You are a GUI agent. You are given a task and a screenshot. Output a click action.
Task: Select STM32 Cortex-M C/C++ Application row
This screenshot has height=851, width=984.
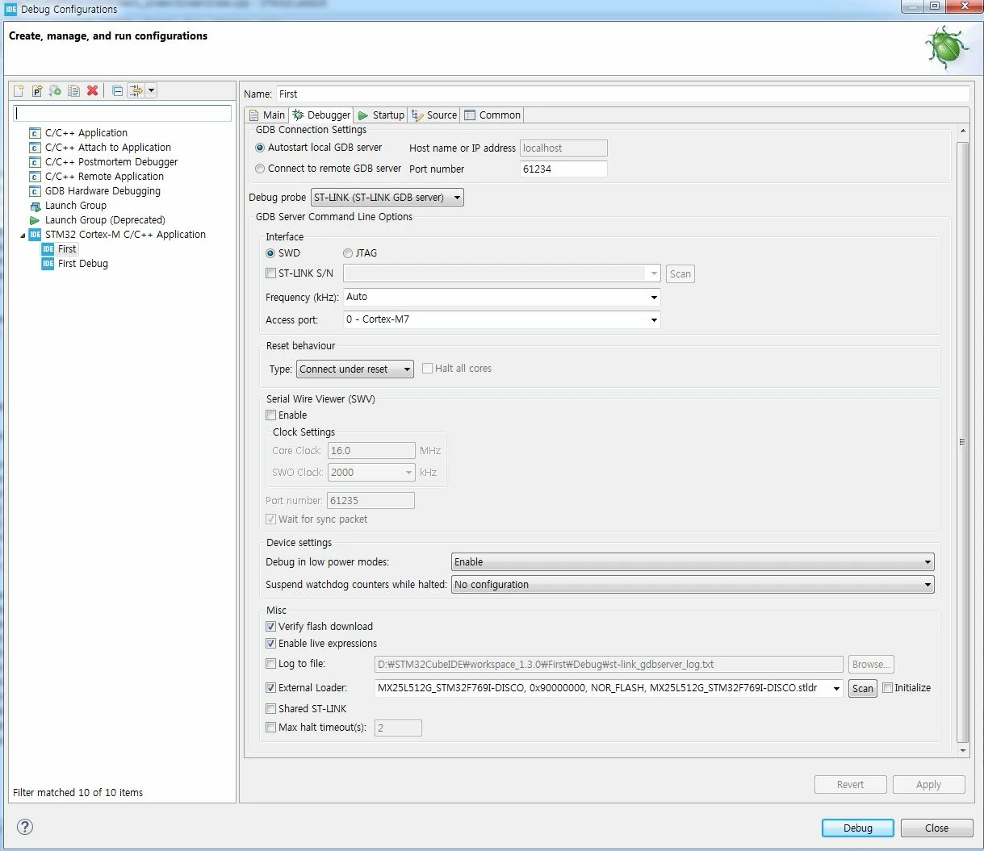(125, 235)
